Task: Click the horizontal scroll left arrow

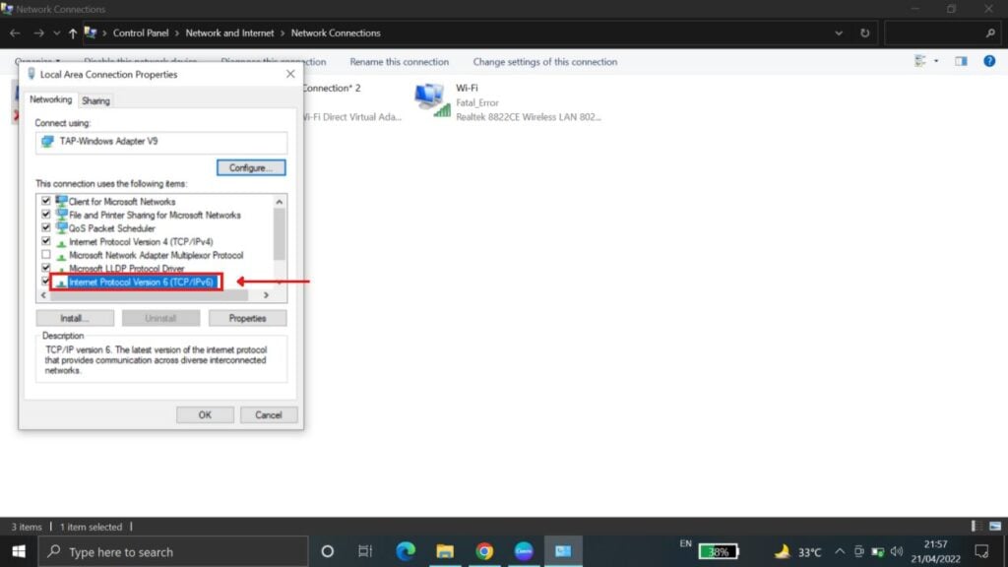Action: coord(43,295)
